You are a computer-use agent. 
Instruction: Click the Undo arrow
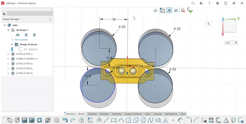coord(65,120)
